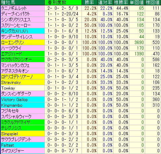Click ダイワメジャー's record 0- 0- 0- 7/ 7
This screenshot has width=161, height=154.
[63, 151]
